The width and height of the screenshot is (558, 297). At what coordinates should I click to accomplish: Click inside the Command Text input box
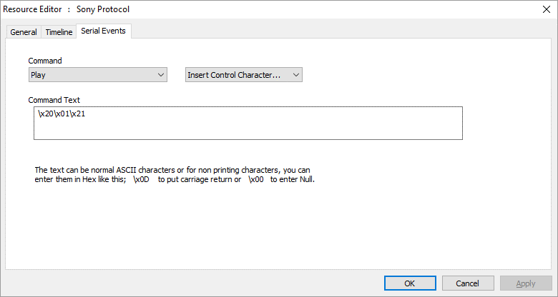click(248, 123)
